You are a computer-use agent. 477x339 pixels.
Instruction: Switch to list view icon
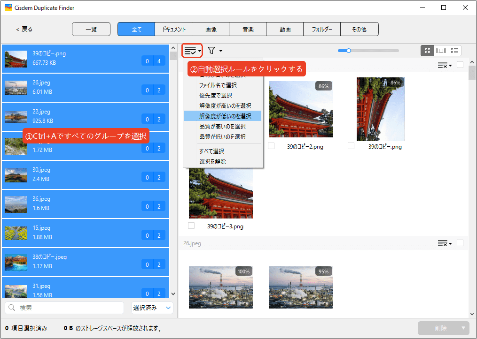(x=454, y=51)
